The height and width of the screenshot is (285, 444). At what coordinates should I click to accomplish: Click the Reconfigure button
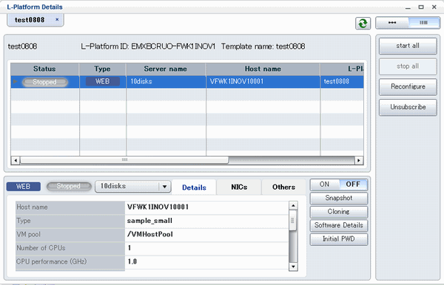pos(408,86)
